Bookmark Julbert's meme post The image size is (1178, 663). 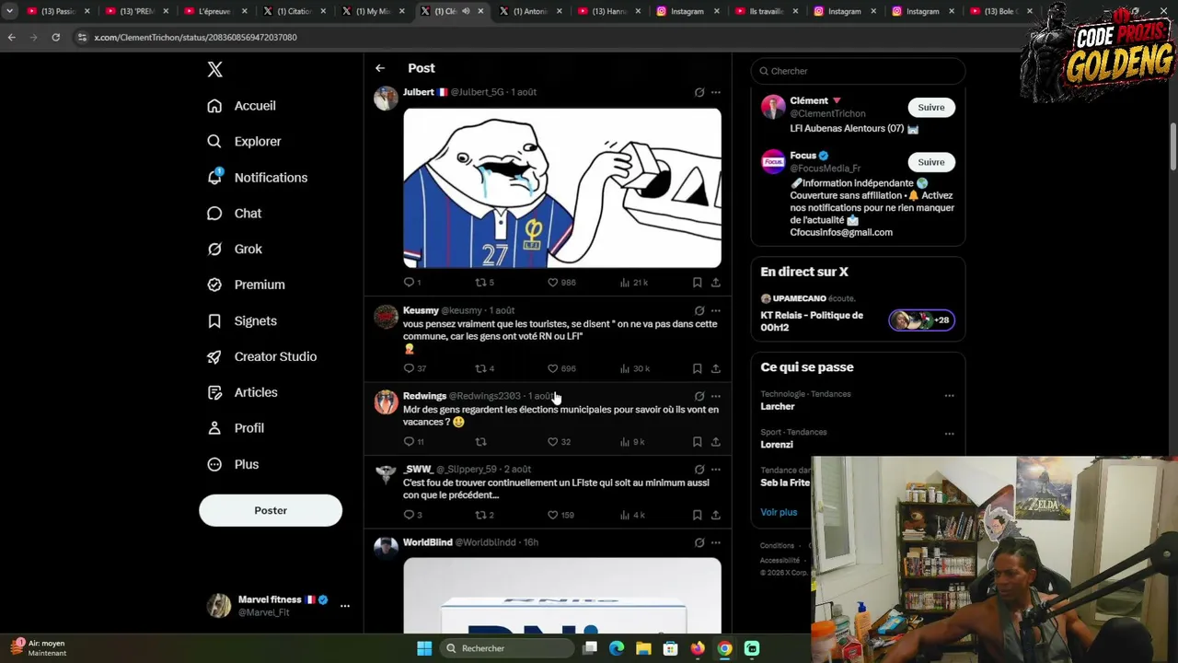pyautogui.click(x=697, y=283)
